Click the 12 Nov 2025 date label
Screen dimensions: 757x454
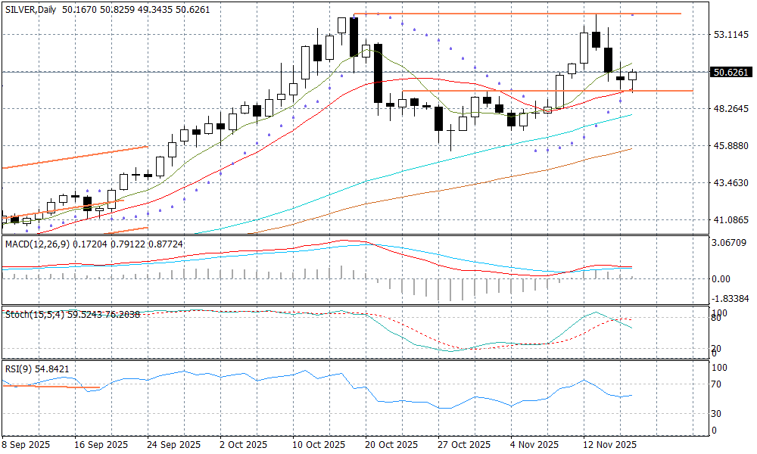tap(607, 444)
